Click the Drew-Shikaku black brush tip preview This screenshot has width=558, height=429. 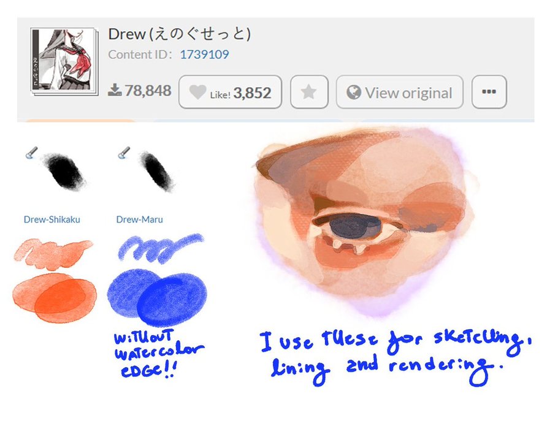(x=65, y=172)
